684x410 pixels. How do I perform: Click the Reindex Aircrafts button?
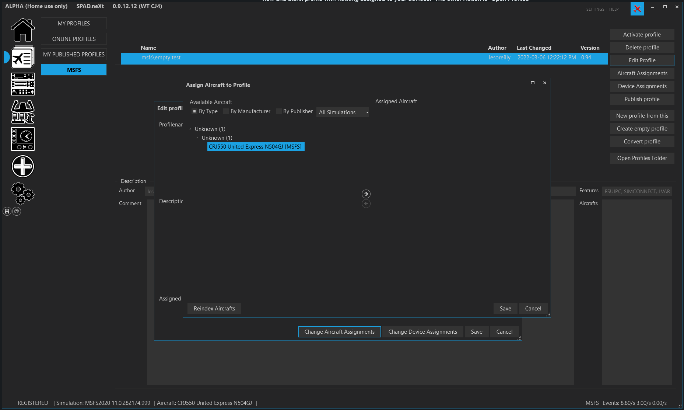[214, 309]
